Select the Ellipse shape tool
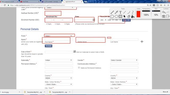This screenshot has width=170, height=95. click(x=116, y=16)
